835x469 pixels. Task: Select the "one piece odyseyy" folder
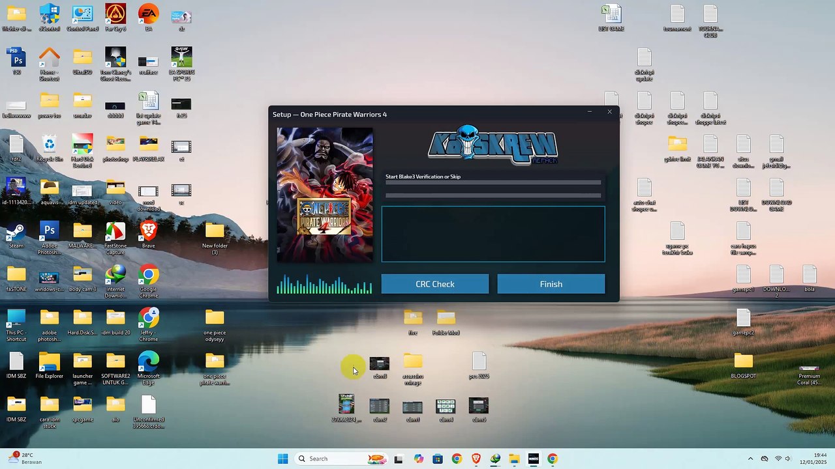[215, 326]
